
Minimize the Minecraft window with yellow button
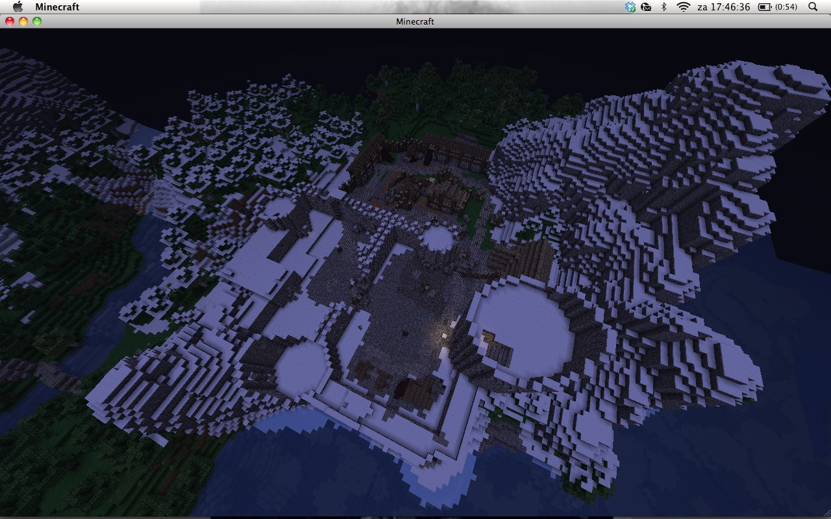(x=25, y=21)
